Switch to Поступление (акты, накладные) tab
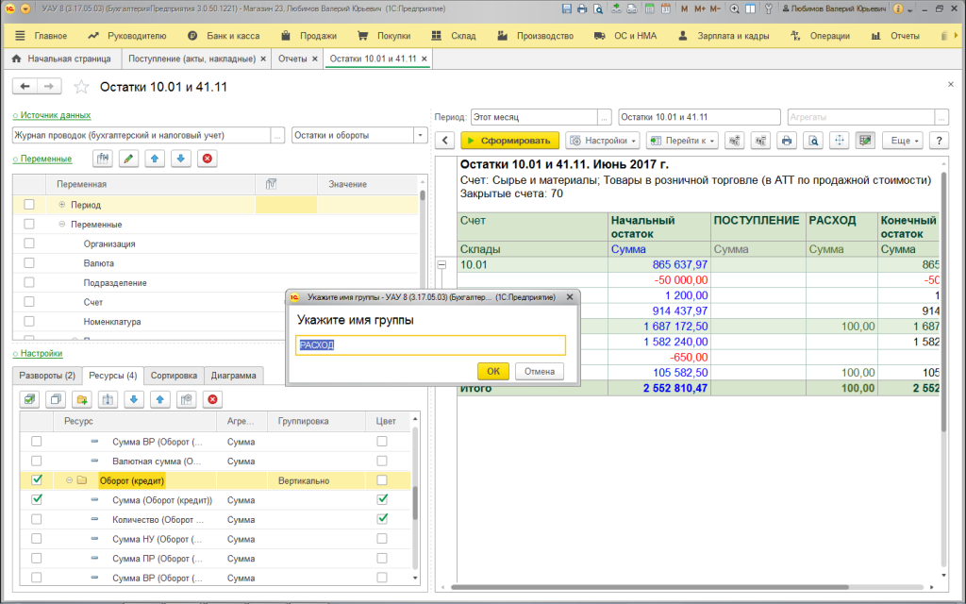The width and height of the screenshot is (966, 604). click(x=192, y=59)
